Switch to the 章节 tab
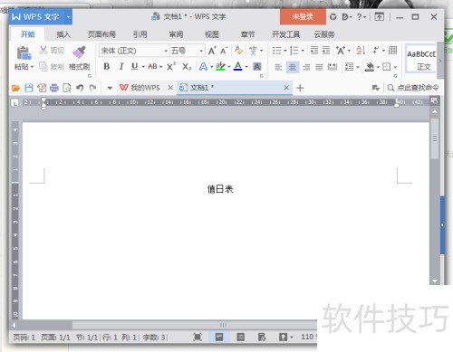 (247, 34)
